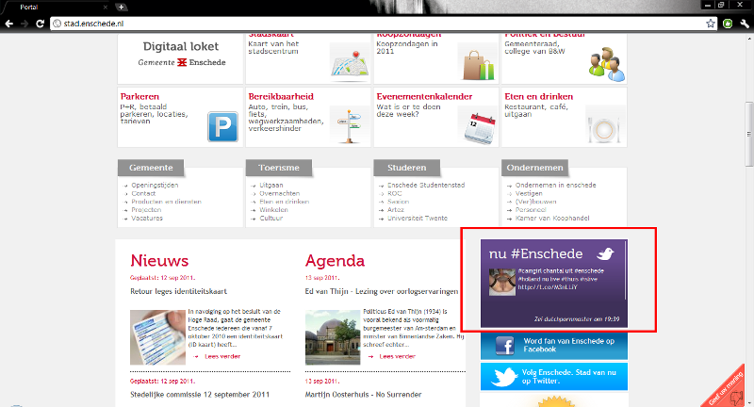Click the Volg Enschede Twitter banner
754x407 pixels.
pos(554,378)
